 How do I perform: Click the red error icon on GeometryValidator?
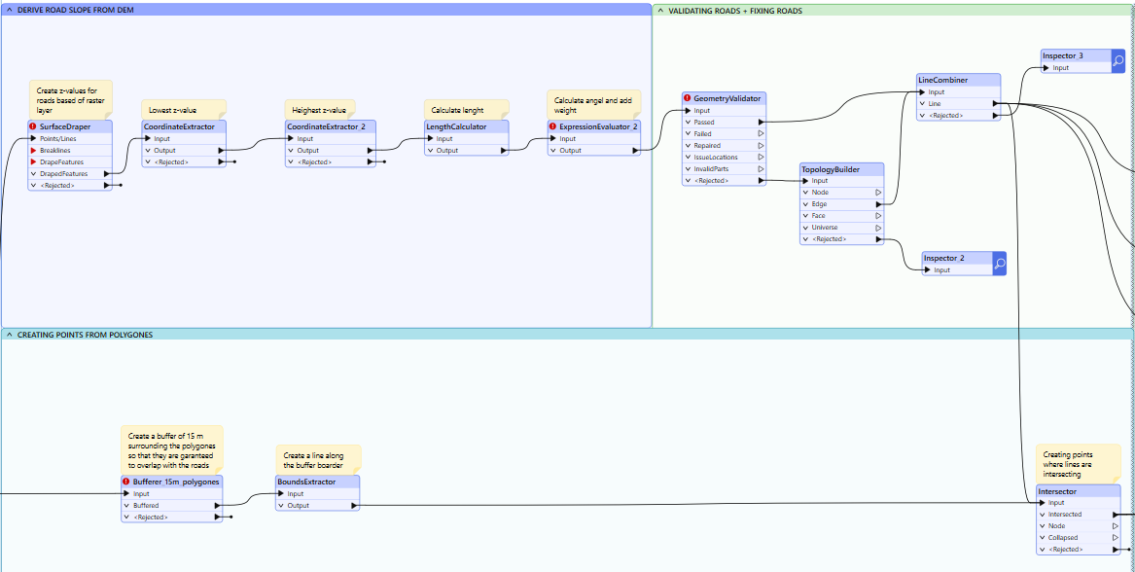[x=688, y=98]
